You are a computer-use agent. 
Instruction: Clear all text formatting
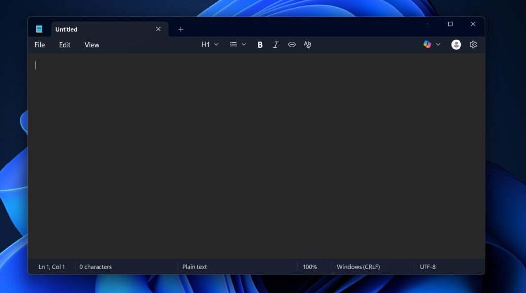[307, 44]
